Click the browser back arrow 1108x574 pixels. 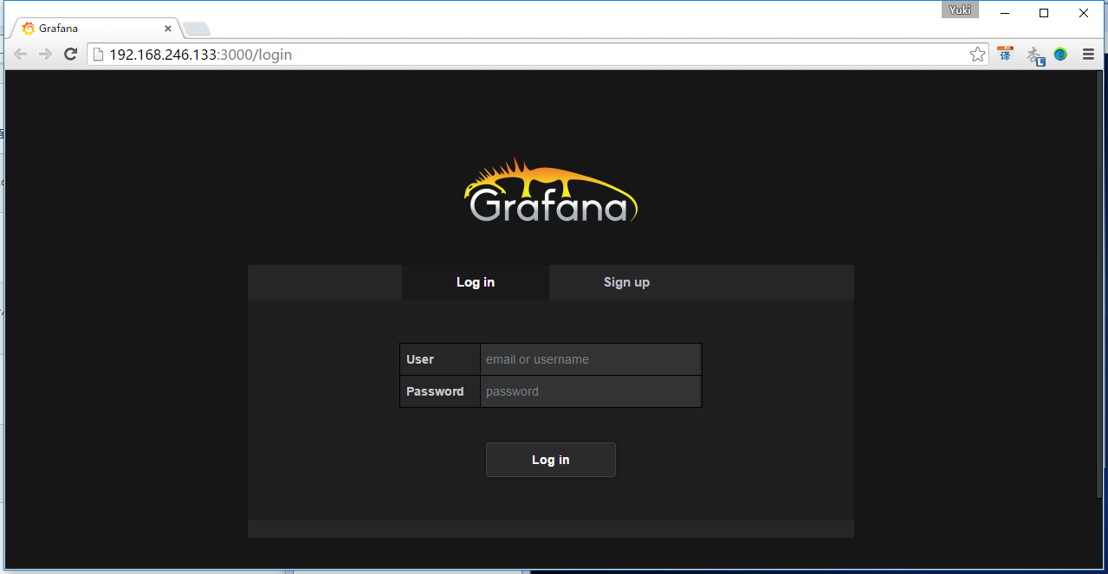(20, 55)
